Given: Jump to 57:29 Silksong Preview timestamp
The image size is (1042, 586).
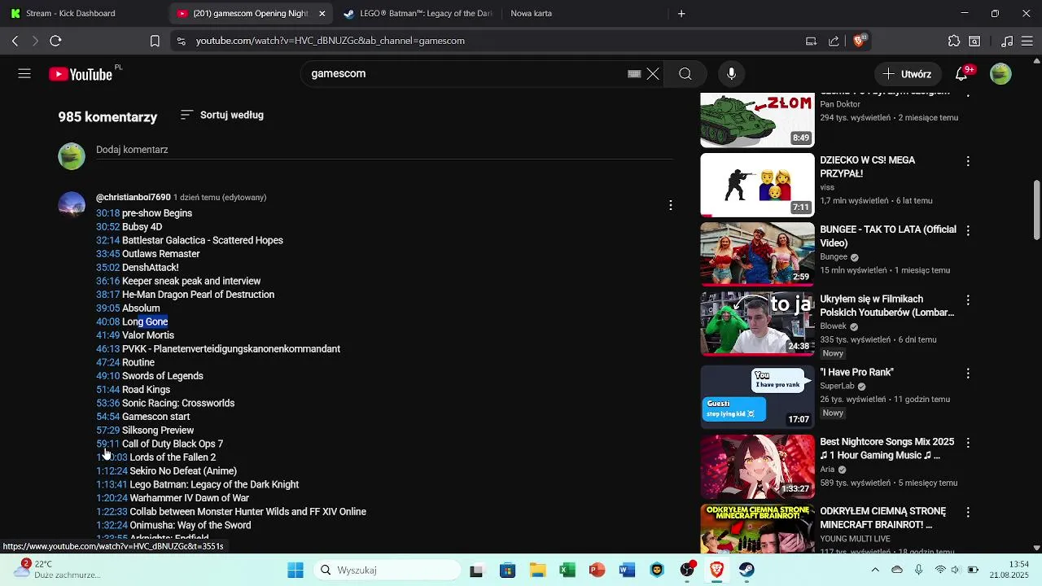Looking at the screenshot, I should pos(107,431).
